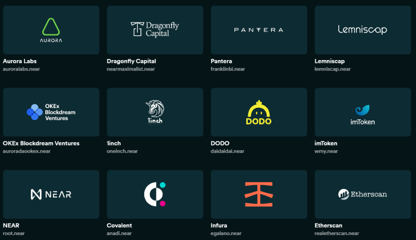Select the wmy.near account name
The image size is (416, 240).
click(326, 151)
